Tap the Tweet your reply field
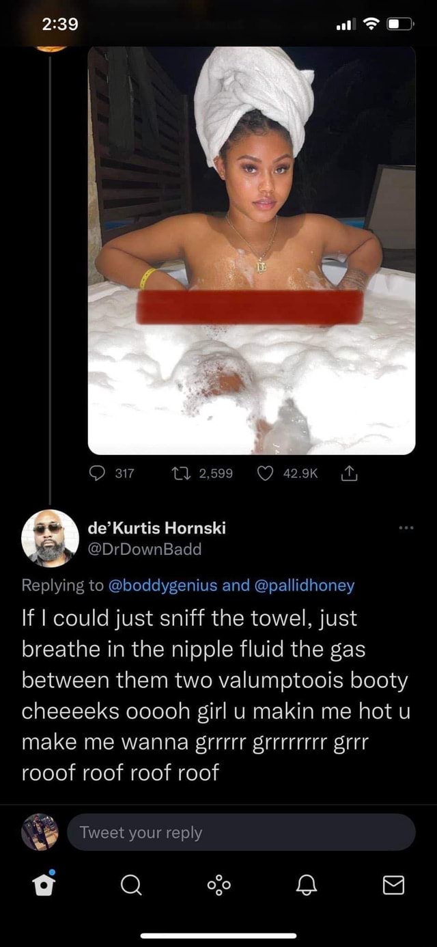 [x=240, y=832]
